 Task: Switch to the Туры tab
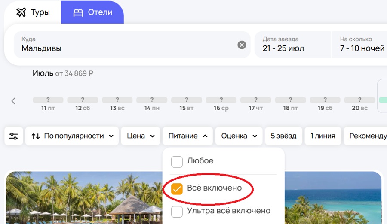(33, 12)
